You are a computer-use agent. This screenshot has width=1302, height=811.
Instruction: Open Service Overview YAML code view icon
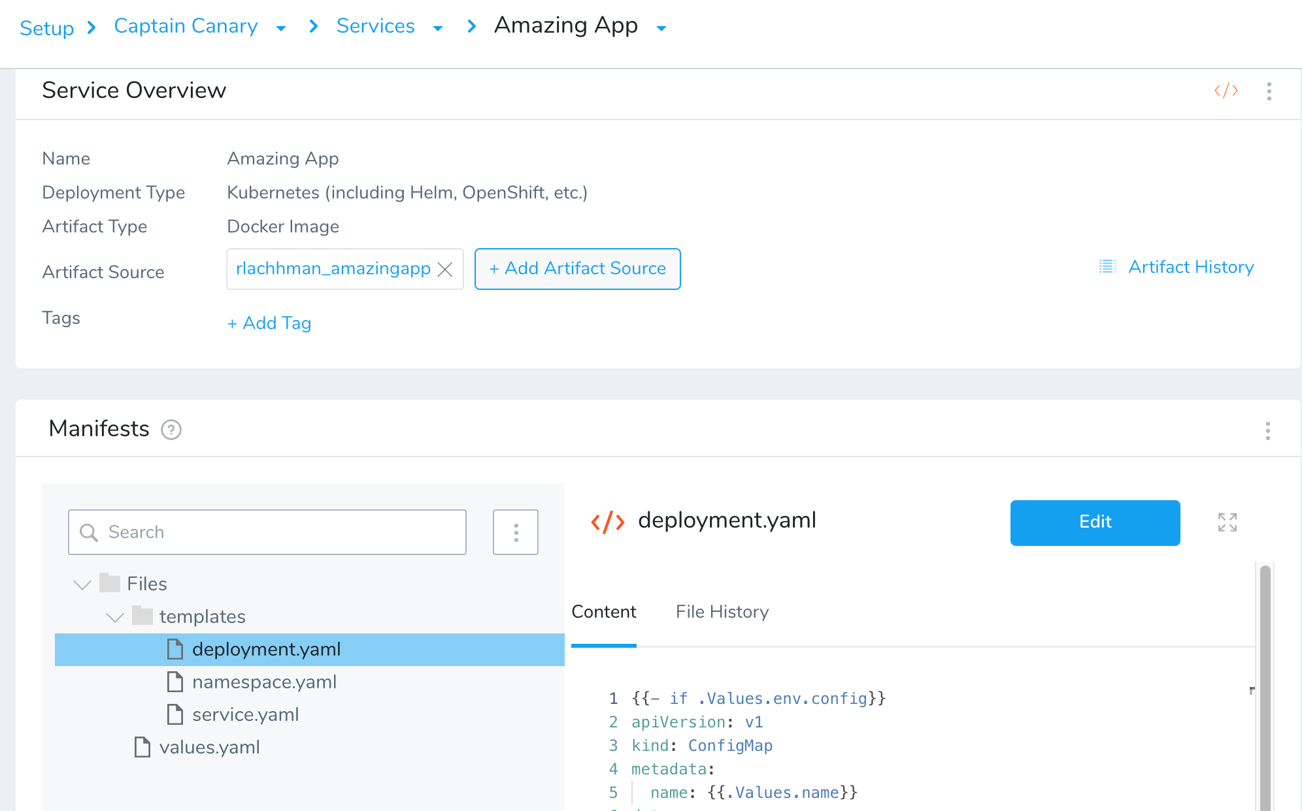click(x=1226, y=91)
